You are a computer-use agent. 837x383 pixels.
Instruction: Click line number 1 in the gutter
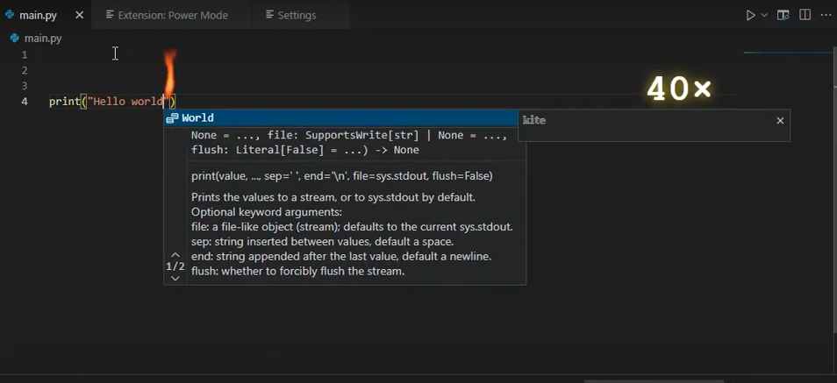(x=25, y=54)
